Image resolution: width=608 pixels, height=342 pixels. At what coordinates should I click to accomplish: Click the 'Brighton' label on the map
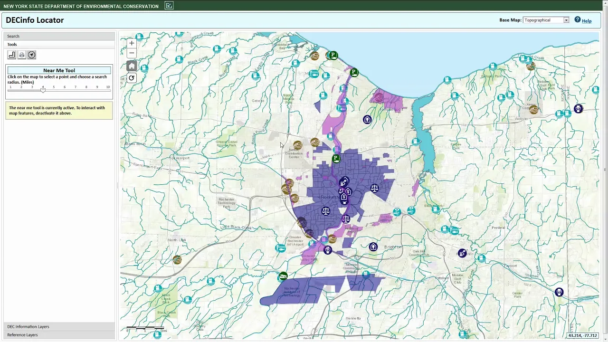tap(393, 247)
